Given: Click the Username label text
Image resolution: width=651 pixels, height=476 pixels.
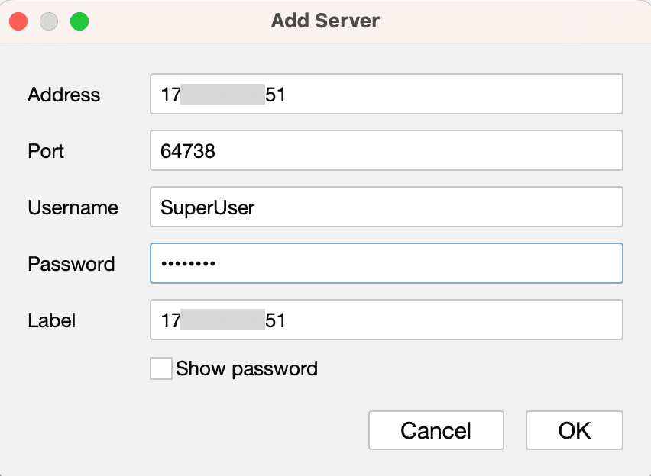Looking at the screenshot, I should 73,207.
